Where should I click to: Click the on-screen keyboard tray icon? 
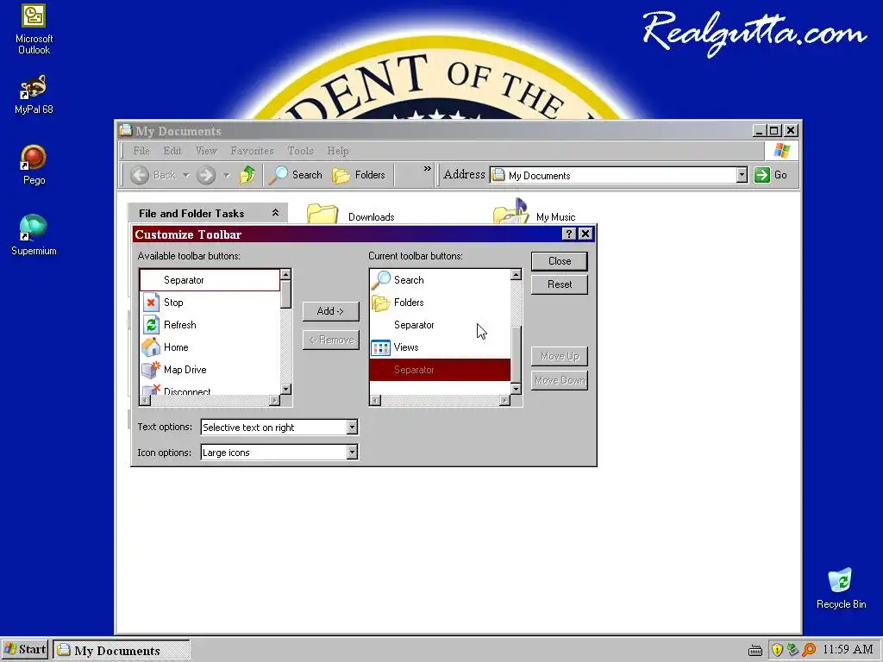tap(755, 651)
